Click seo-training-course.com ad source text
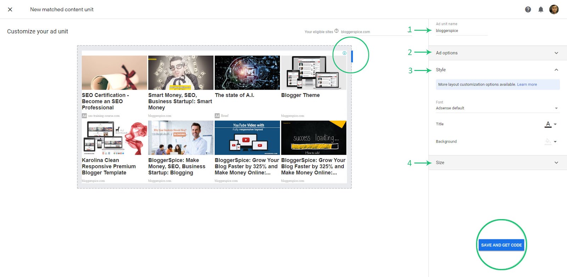 pos(104,116)
